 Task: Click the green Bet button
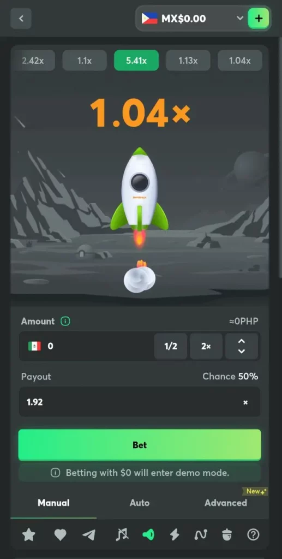click(x=140, y=445)
